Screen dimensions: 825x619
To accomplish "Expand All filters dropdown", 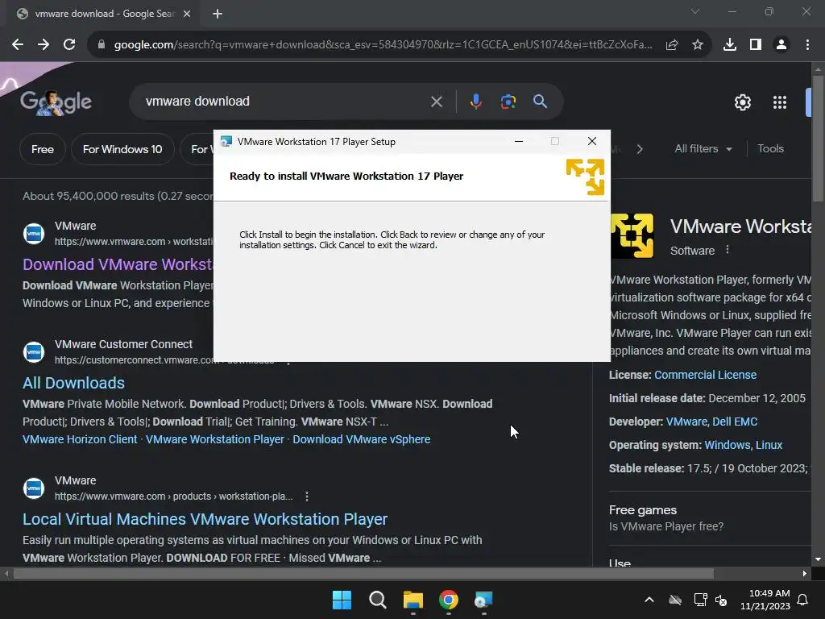I will [703, 149].
